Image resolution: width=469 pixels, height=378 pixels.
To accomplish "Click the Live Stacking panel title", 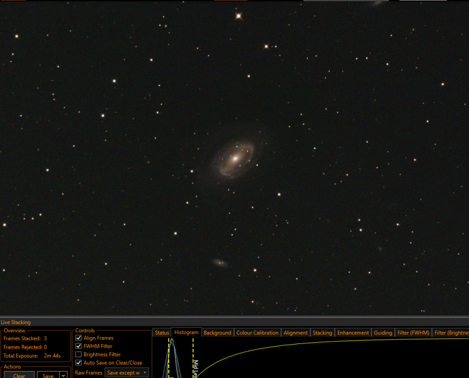I will point(16,322).
